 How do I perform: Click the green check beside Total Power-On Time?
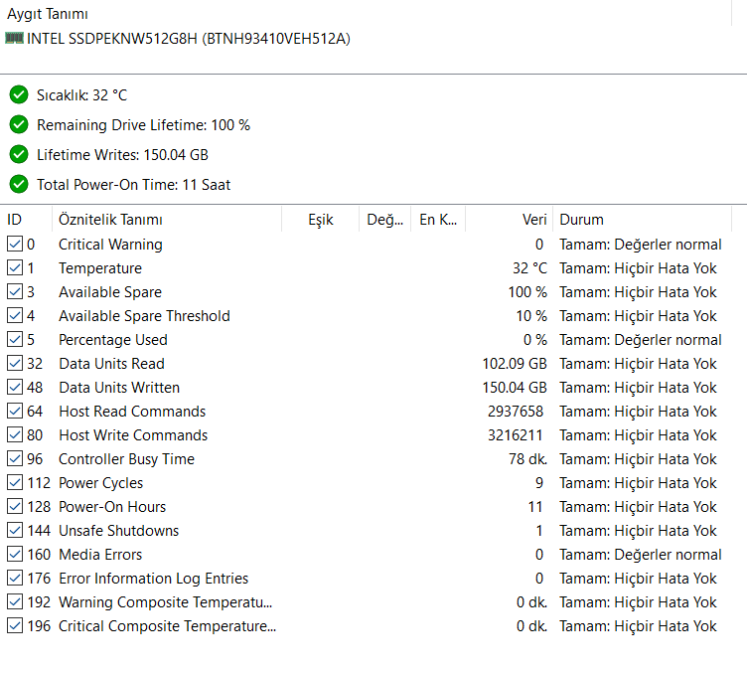pos(19,185)
